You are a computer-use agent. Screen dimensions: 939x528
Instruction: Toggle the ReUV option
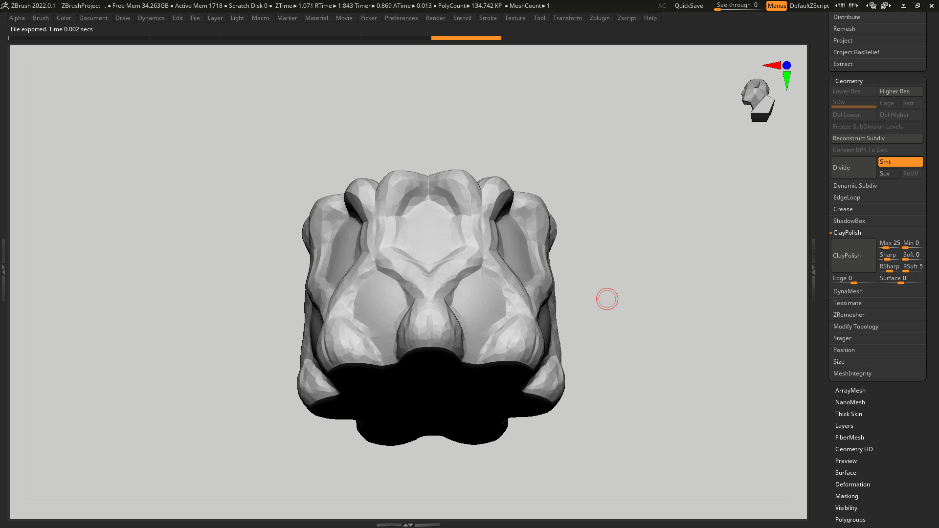click(x=912, y=174)
